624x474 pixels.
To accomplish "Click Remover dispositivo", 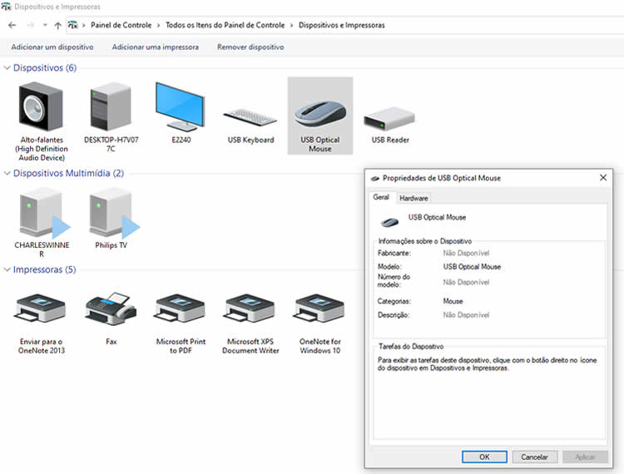I will pyautogui.click(x=250, y=47).
